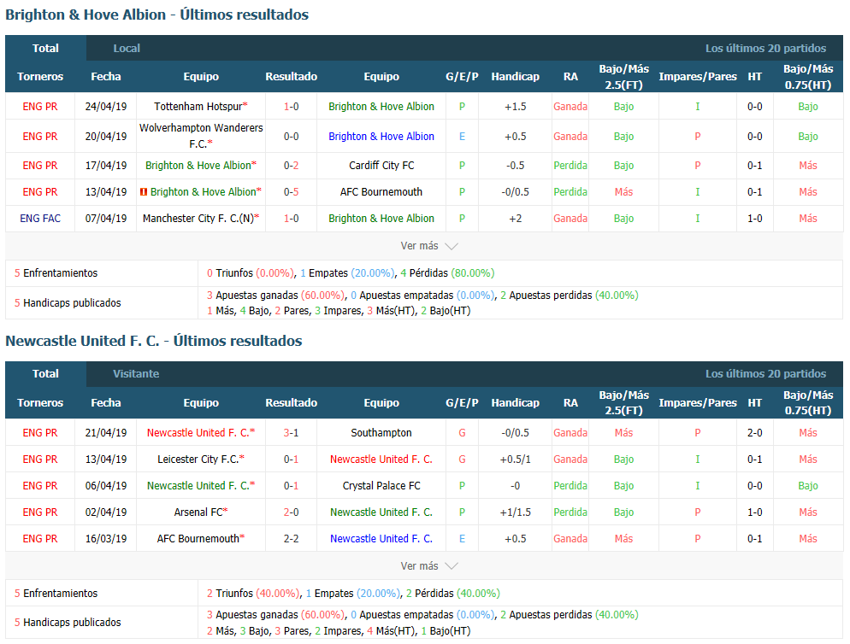The width and height of the screenshot is (850, 644).
Task: Click '4 Pérdidas (80.00%)' summary text
Action: tap(447, 273)
